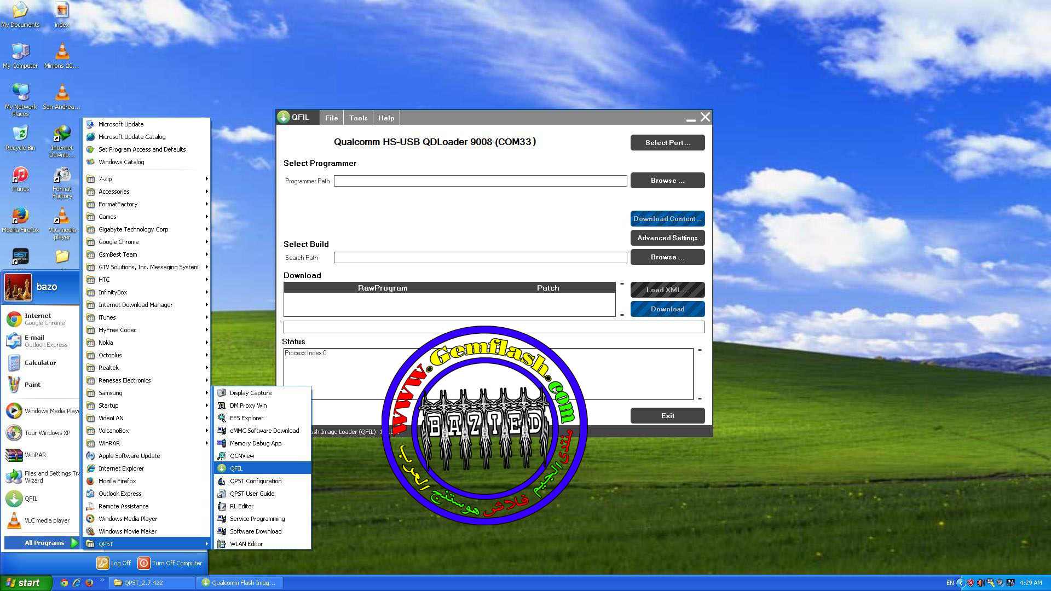Image resolution: width=1051 pixels, height=591 pixels.
Task: Select the My Computer desktop icon
Action: click(20, 56)
